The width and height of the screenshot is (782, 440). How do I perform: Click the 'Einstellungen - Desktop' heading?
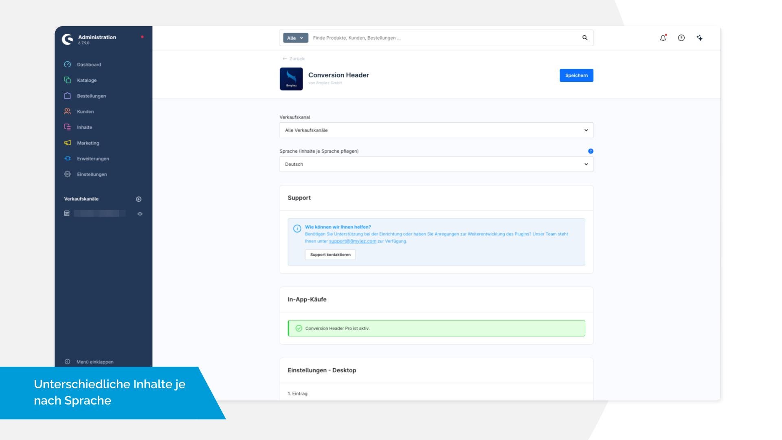(322, 370)
